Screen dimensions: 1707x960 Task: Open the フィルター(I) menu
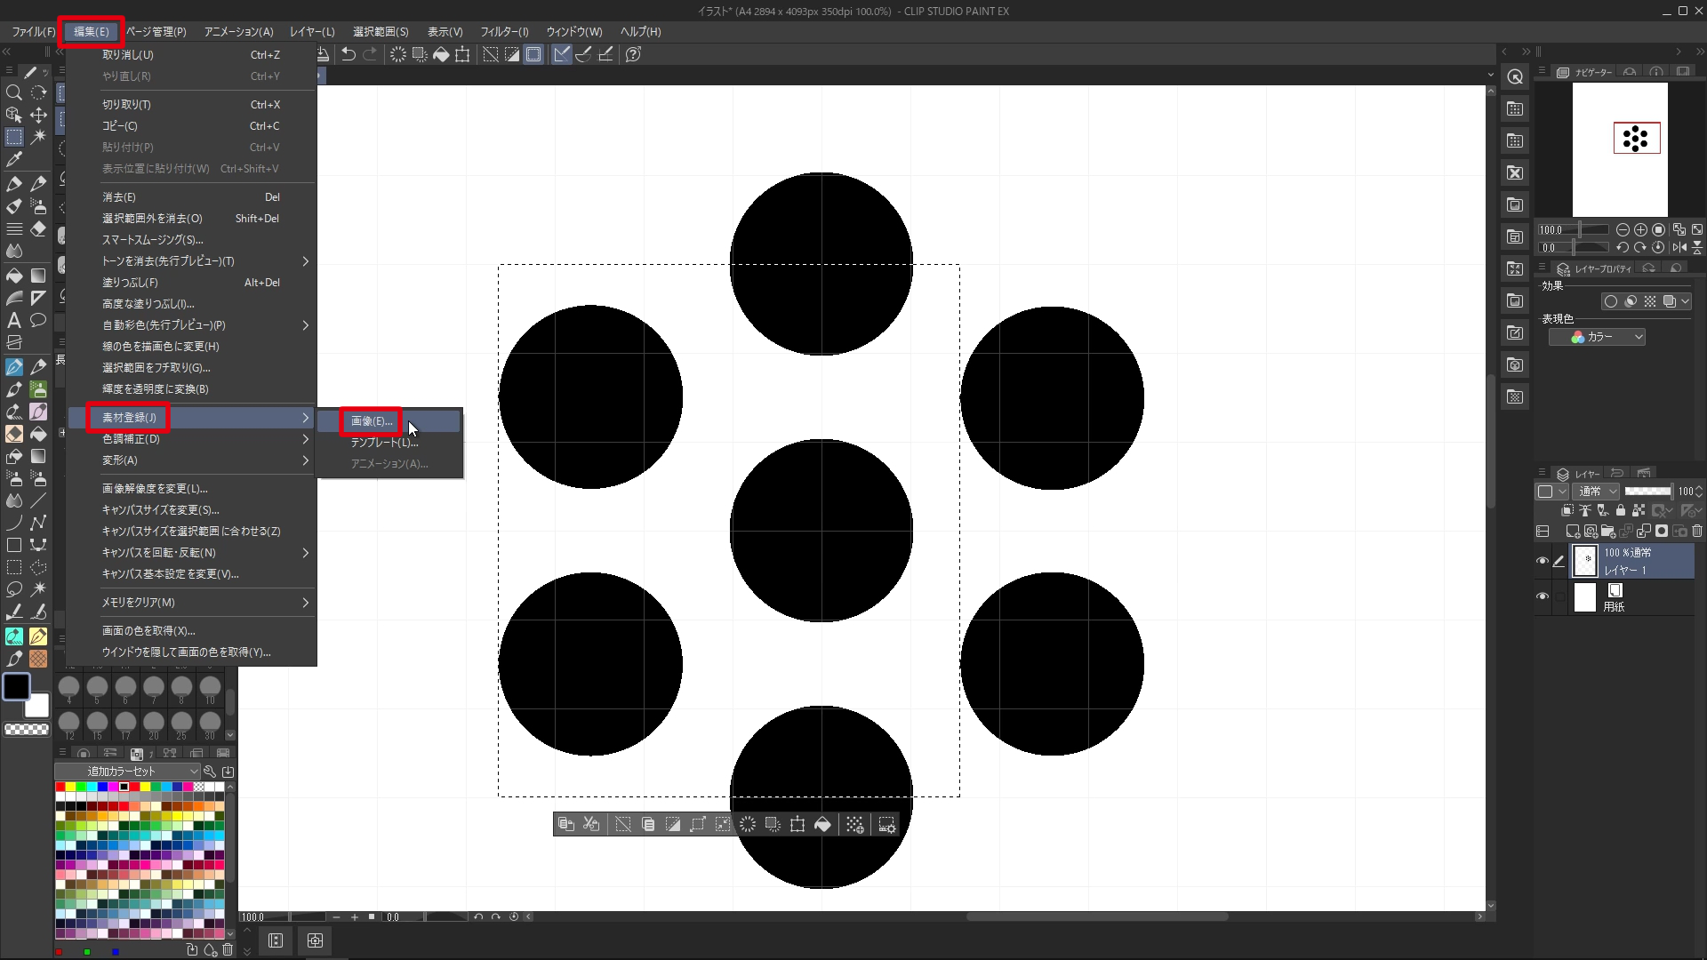[x=504, y=31]
